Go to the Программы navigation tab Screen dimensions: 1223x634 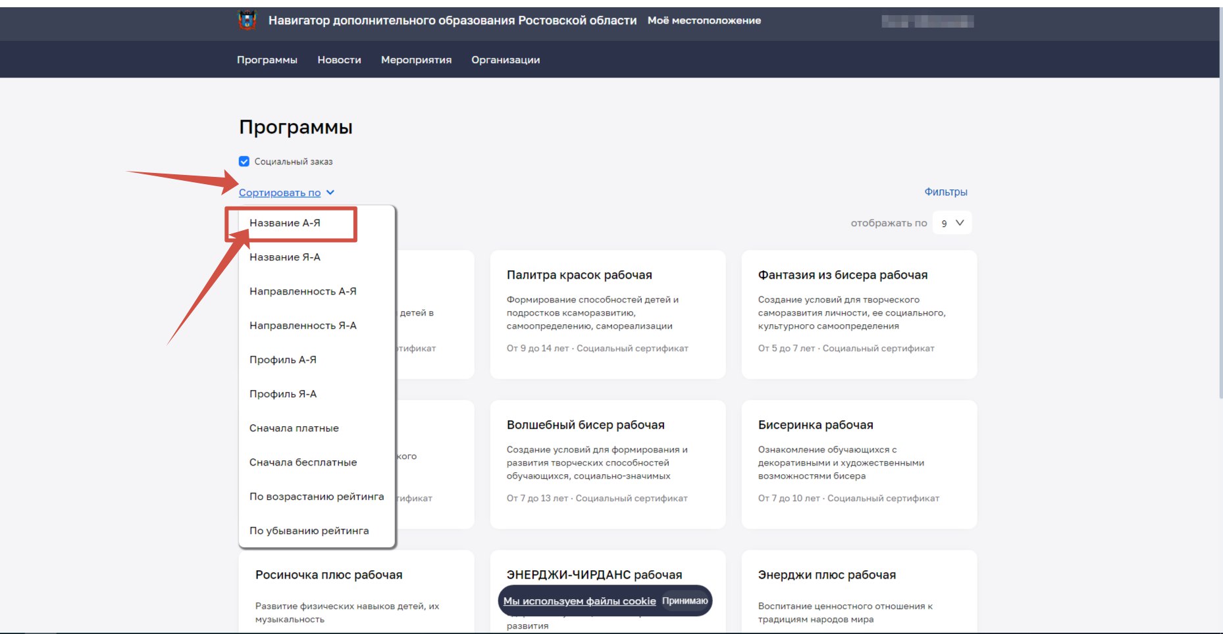(267, 60)
